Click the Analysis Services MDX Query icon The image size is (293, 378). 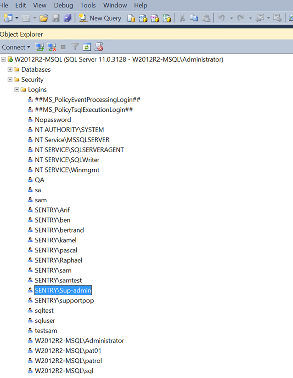point(143,18)
